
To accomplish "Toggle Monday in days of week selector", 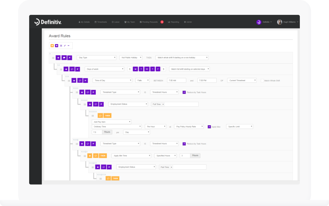I will pos(135,69).
